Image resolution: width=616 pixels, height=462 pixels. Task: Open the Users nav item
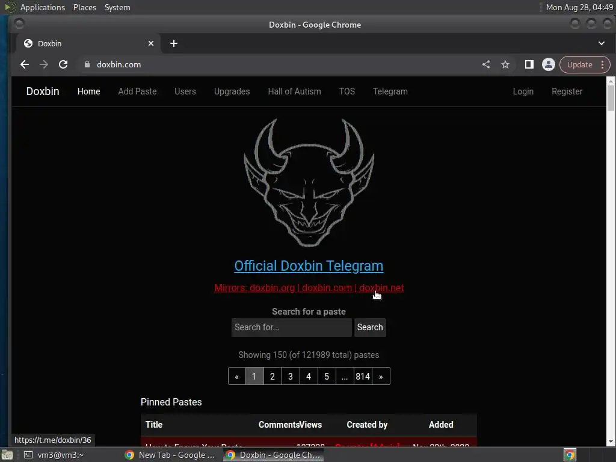tap(185, 91)
